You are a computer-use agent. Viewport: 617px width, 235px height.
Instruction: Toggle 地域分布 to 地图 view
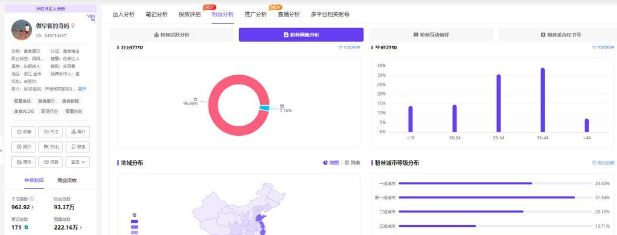coord(331,163)
